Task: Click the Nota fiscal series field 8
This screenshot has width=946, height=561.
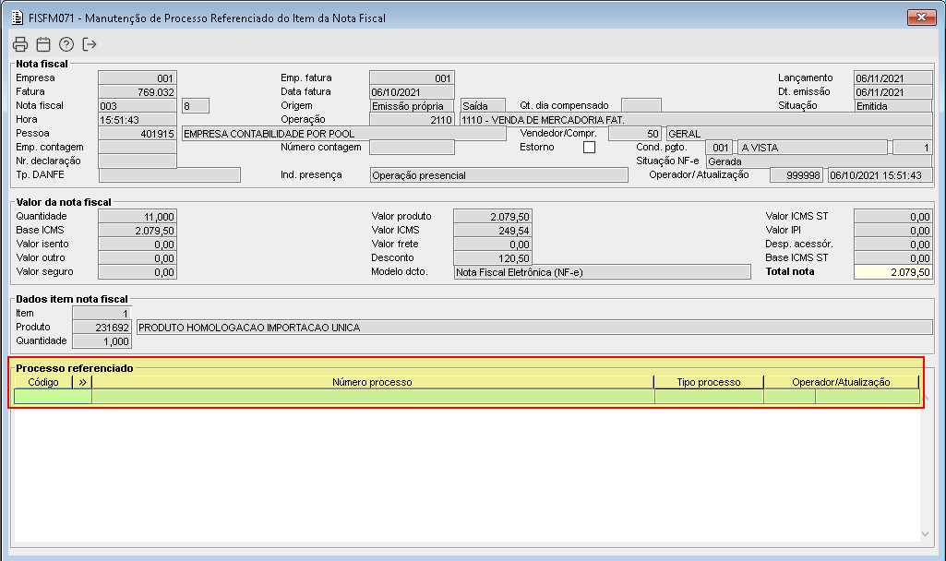Action: (196, 105)
